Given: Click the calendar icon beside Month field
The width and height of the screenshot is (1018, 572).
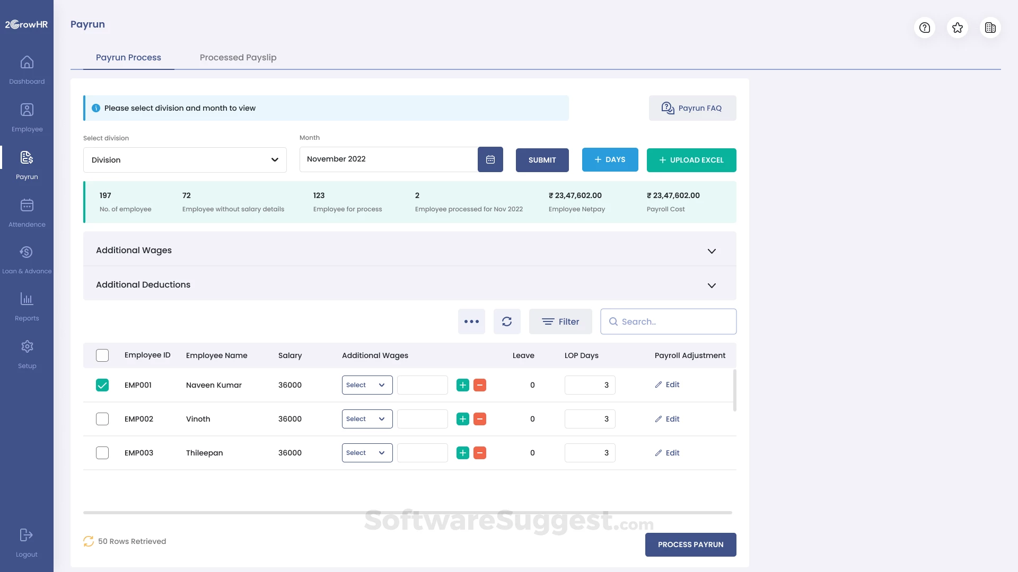Looking at the screenshot, I should (x=490, y=159).
